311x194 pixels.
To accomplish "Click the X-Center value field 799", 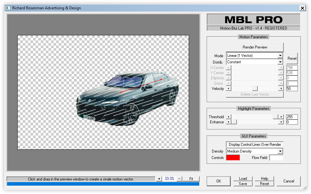I will (292, 68).
